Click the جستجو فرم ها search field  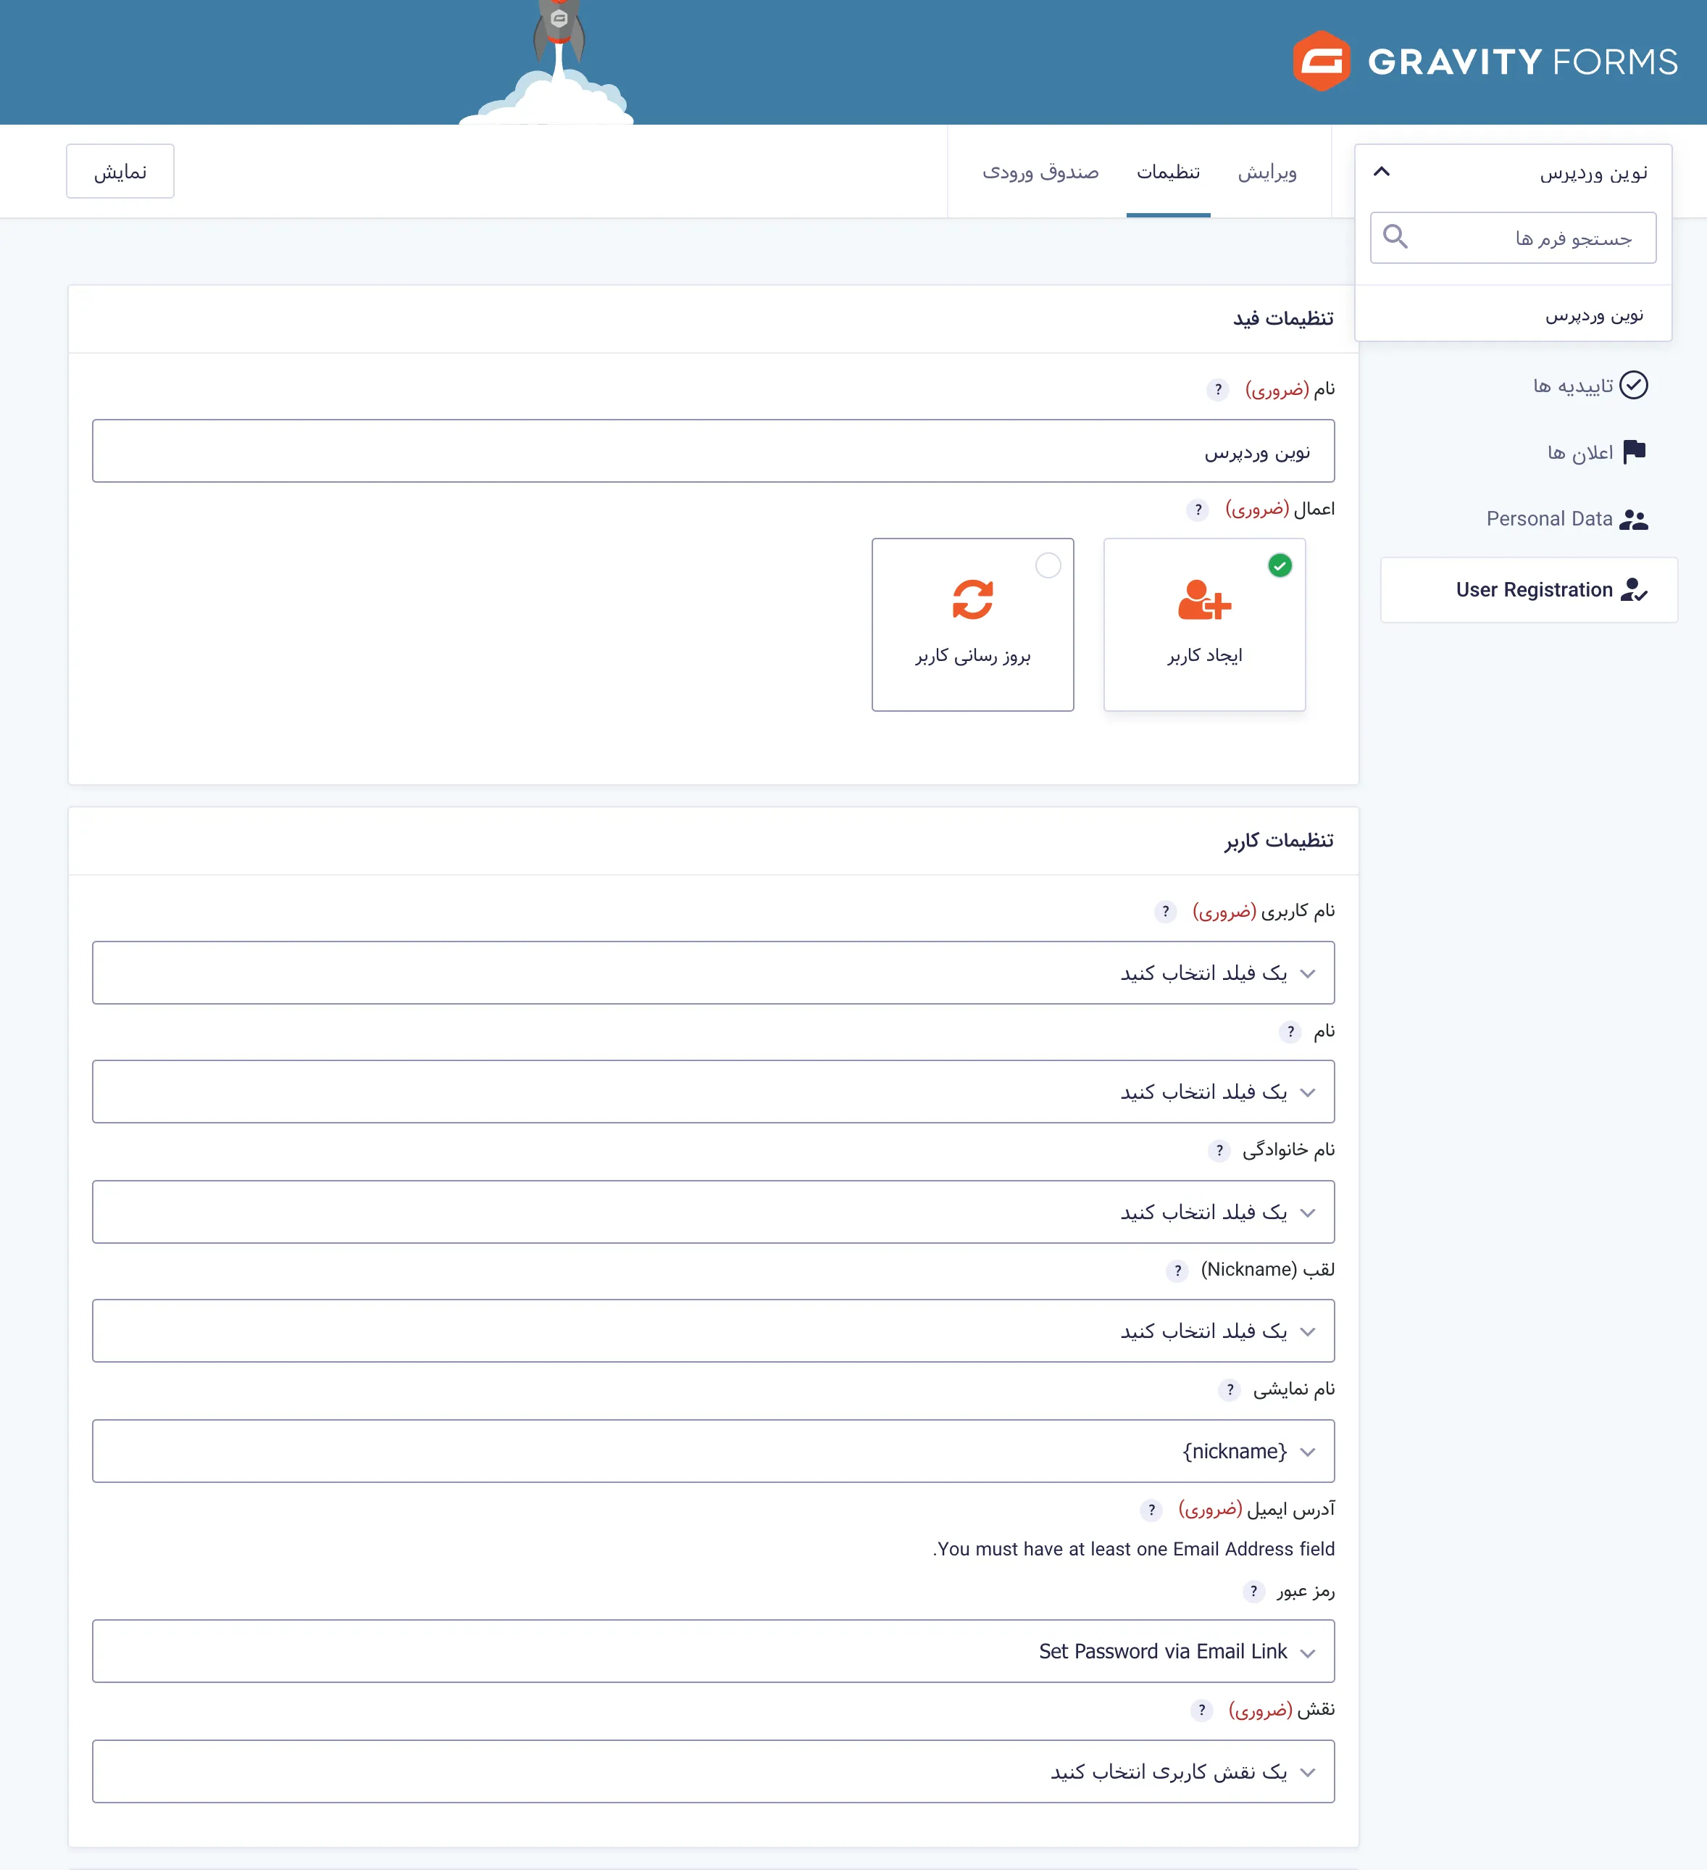pos(1514,238)
